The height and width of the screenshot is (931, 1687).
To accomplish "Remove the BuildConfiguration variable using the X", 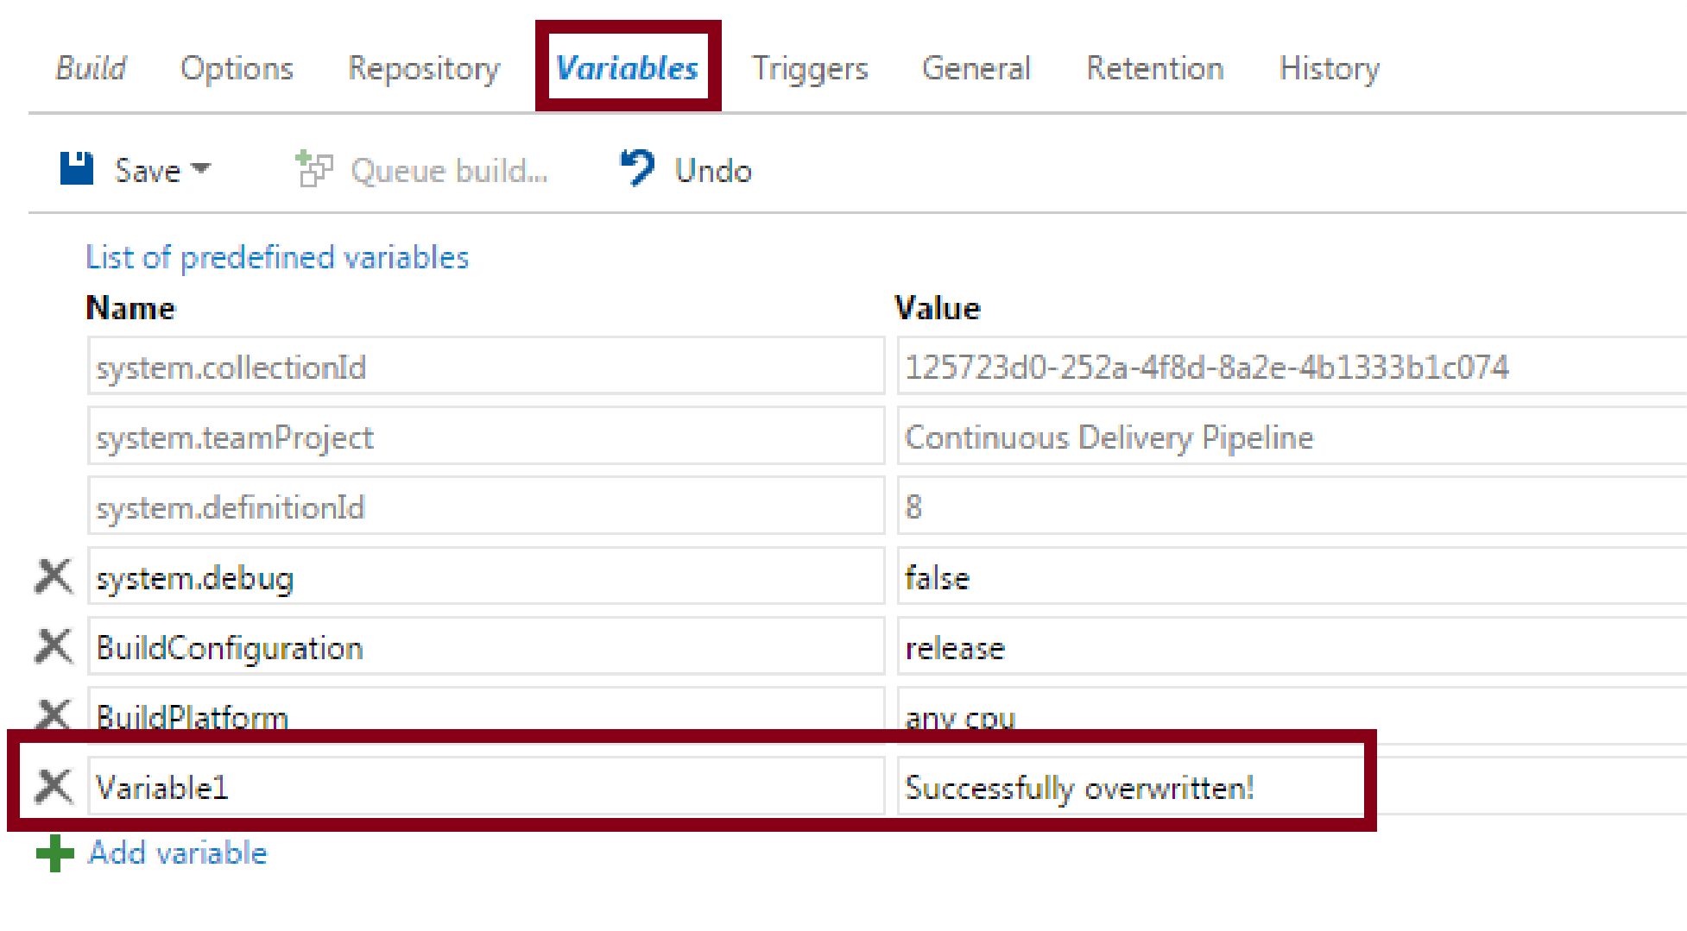I will click(53, 646).
